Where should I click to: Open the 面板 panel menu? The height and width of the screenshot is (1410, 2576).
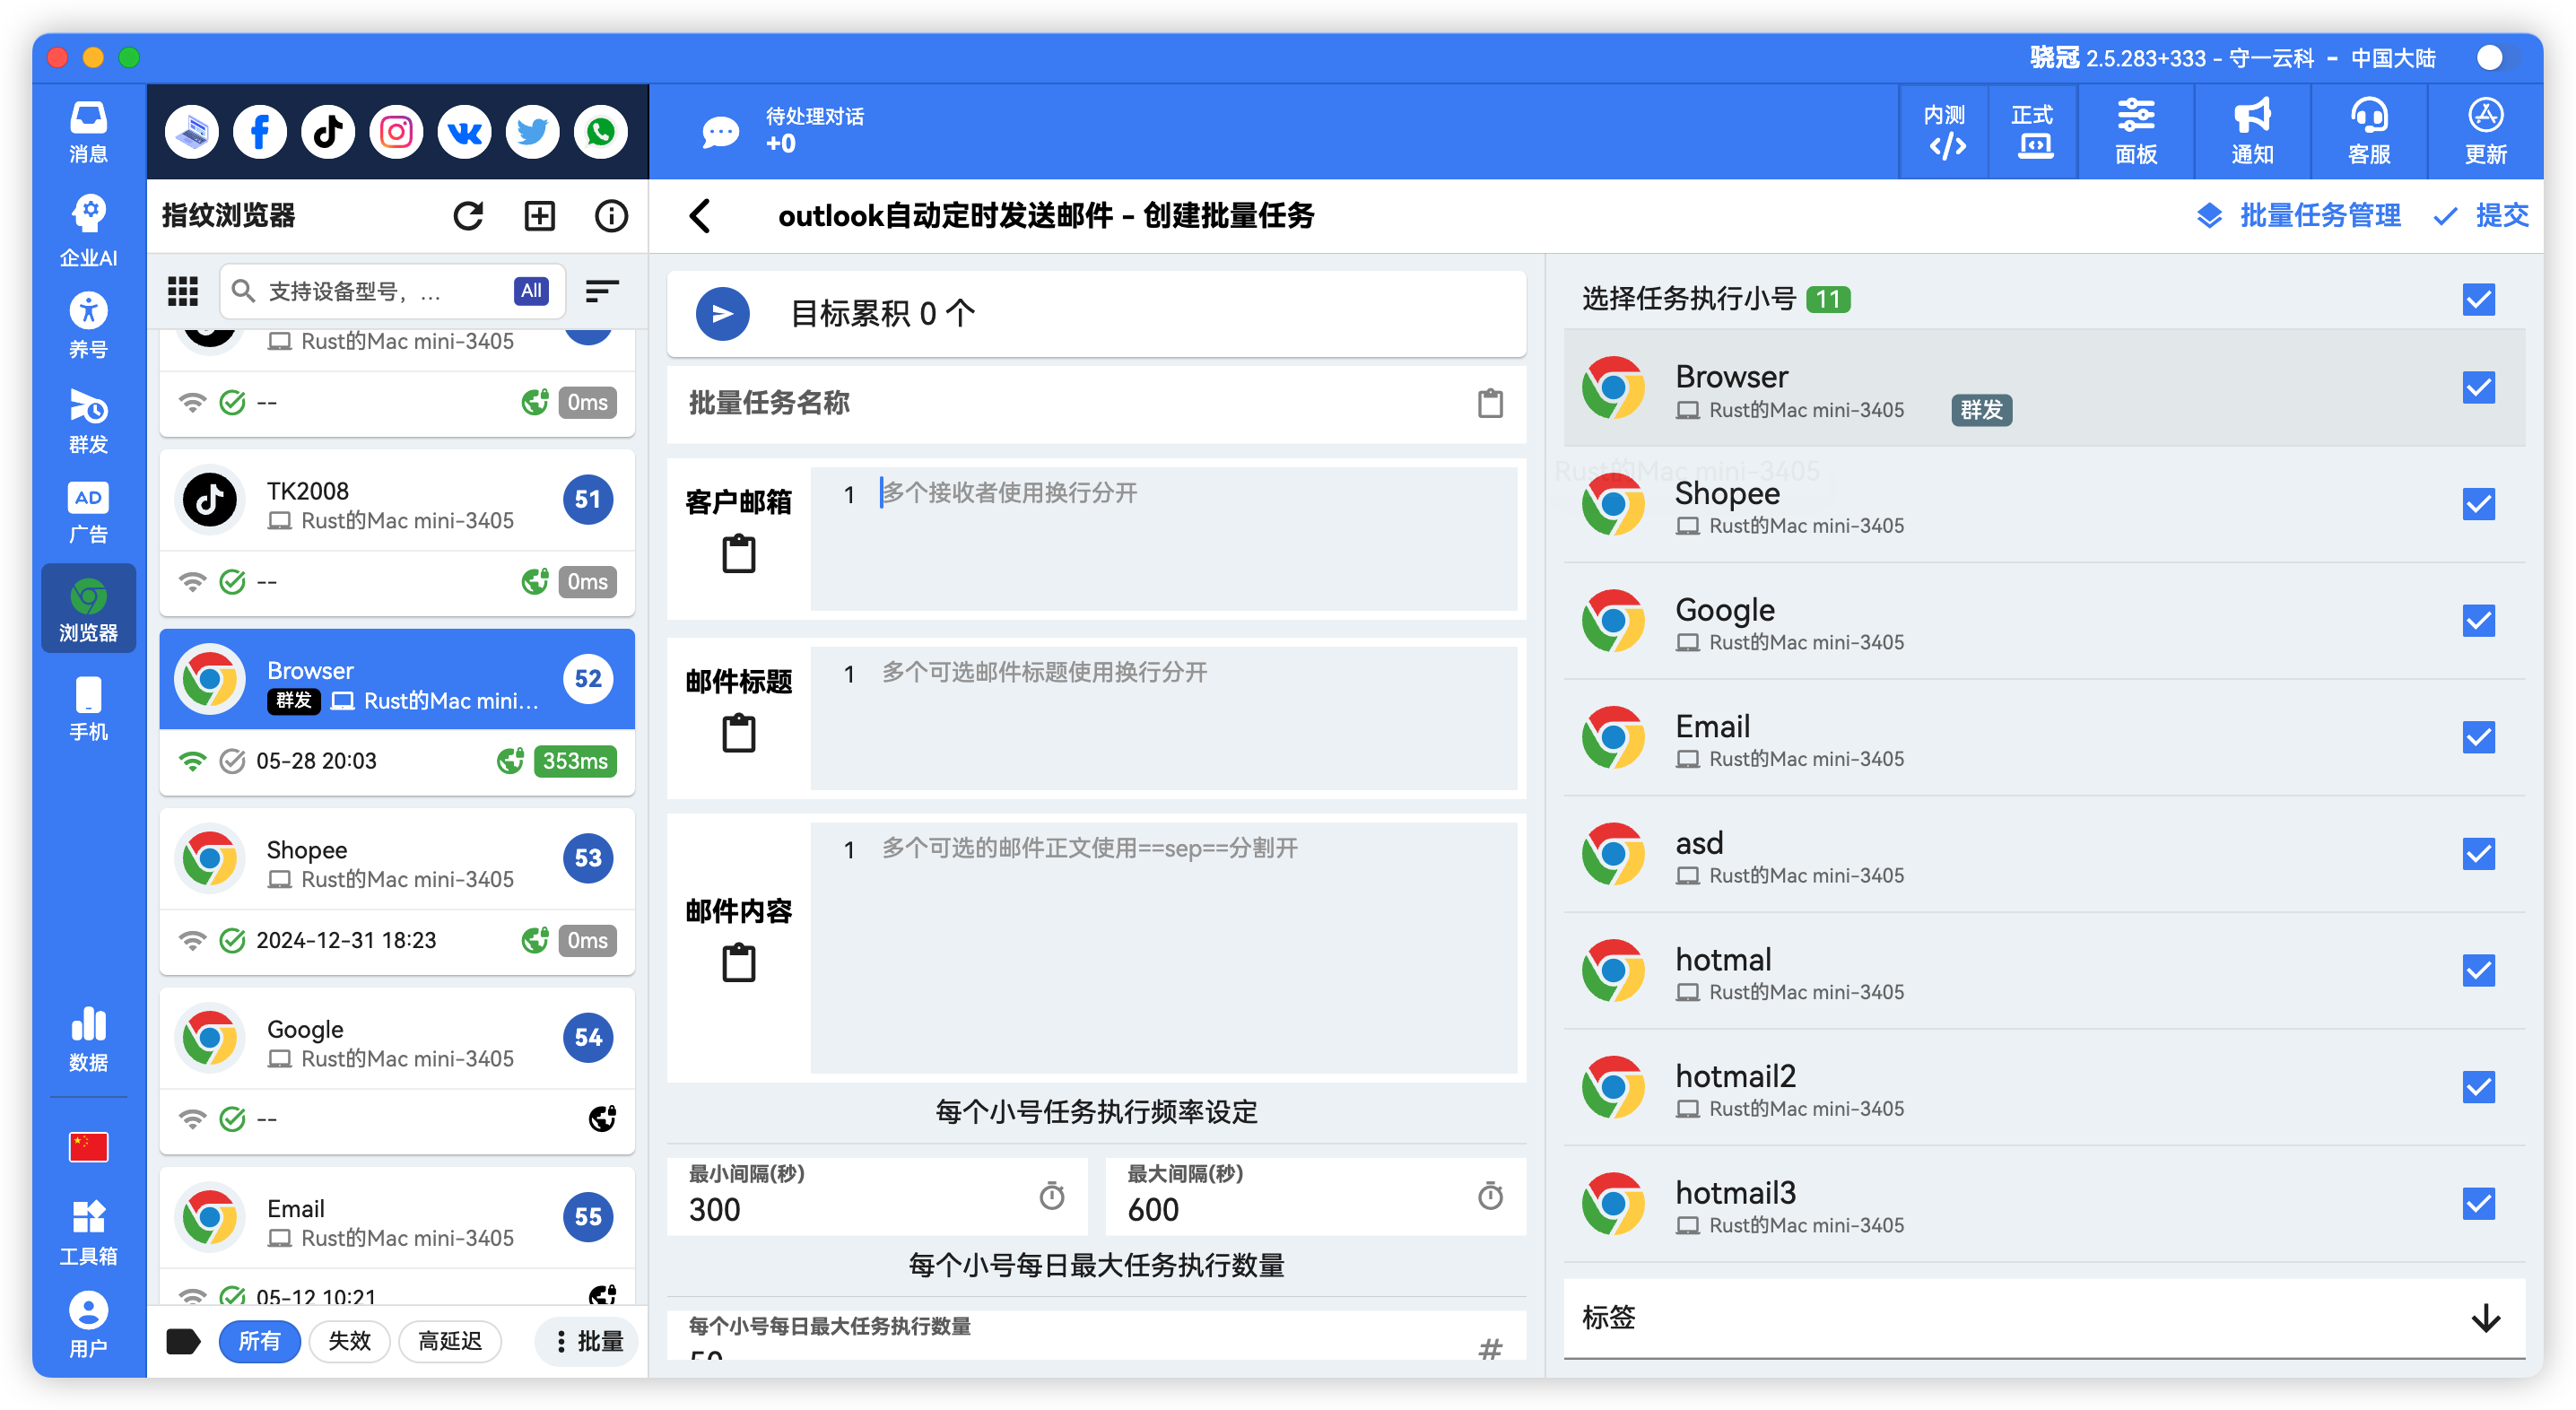click(2136, 132)
